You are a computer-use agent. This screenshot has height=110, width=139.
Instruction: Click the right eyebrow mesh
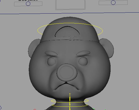pyautogui.click(x=83, y=53)
